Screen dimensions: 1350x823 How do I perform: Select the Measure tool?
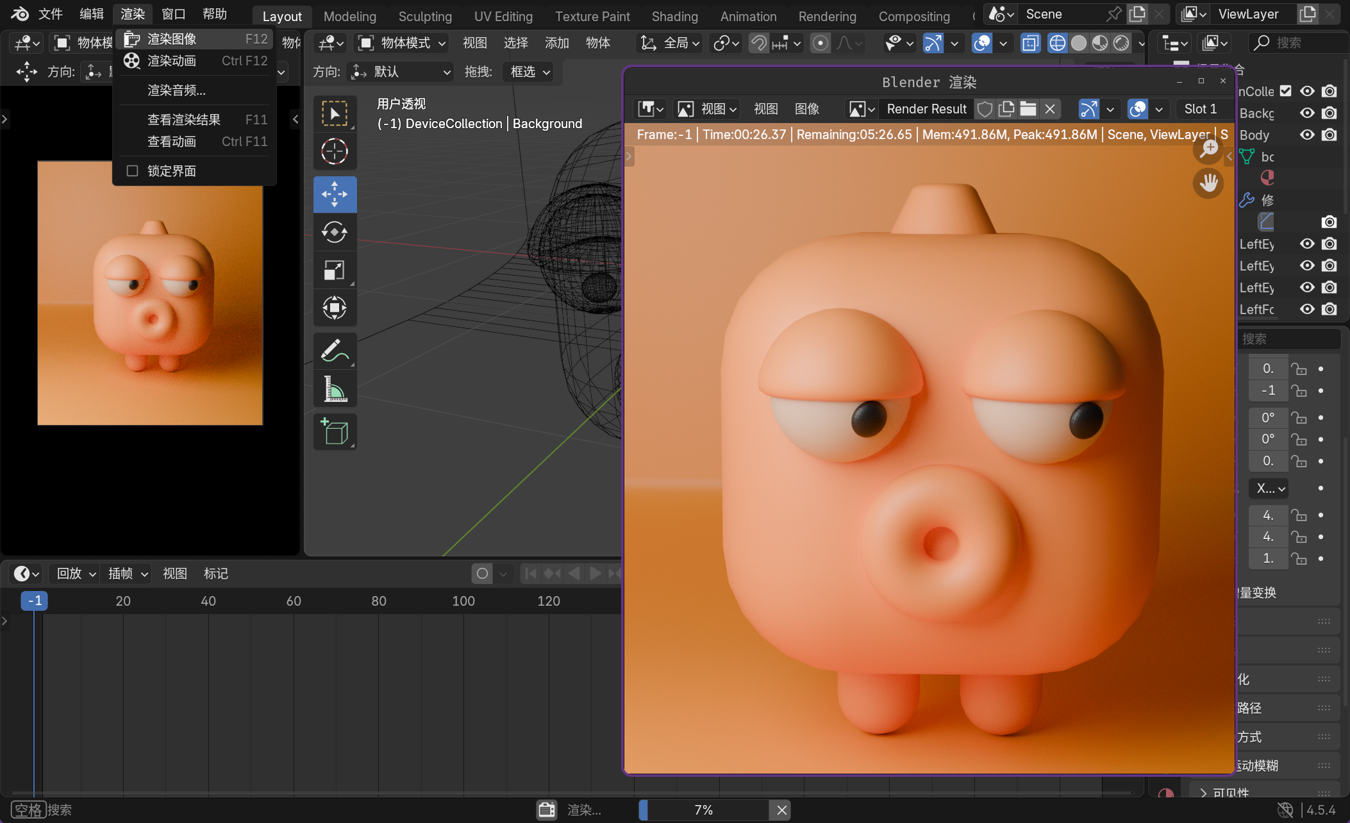coord(334,389)
